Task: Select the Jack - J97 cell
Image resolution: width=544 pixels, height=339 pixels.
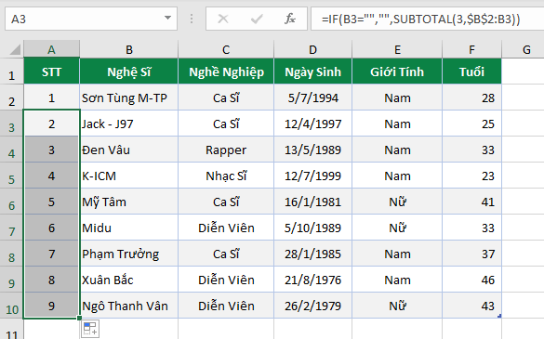Action: [128, 124]
